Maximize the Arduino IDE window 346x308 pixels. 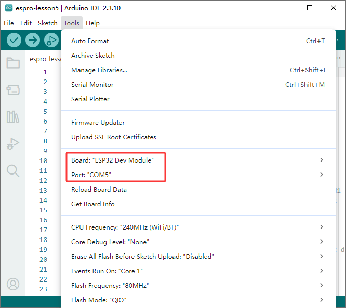pos(310,8)
